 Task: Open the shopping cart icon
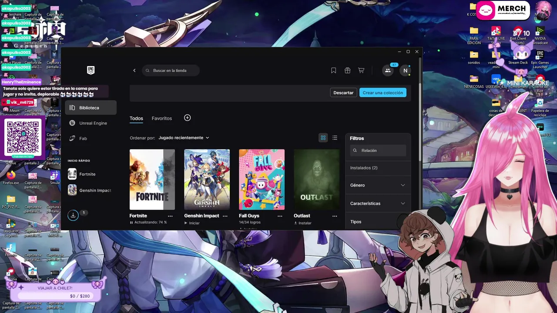[x=361, y=70]
